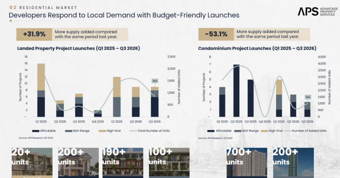
Task: Click the Q1 2026 stacked bar in Condominium chart
Action: pos(279,98)
